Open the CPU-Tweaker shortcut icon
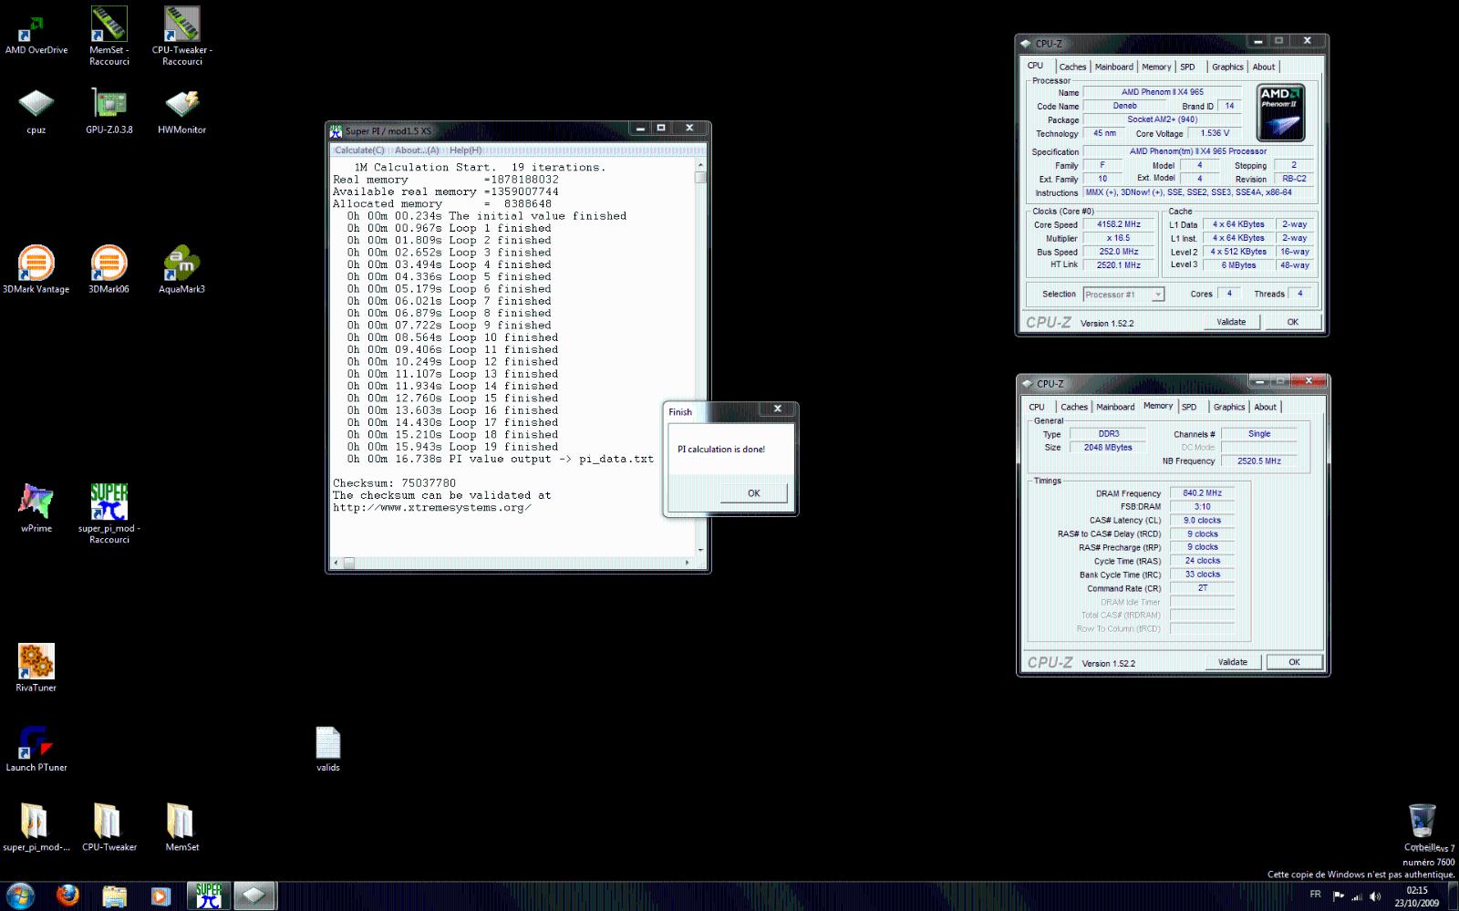 [181, 36]
